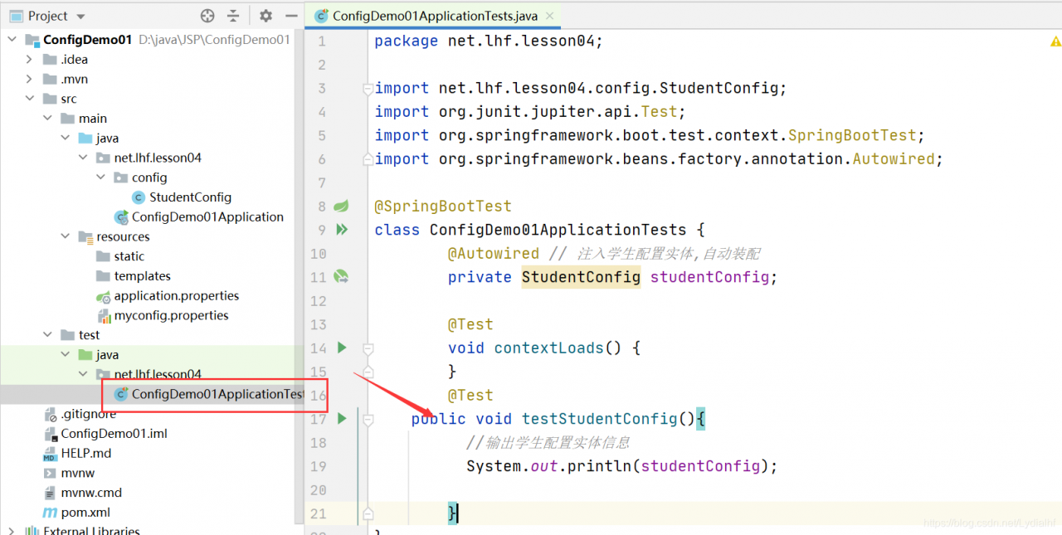
Task: Click class name ConfigDemo01ApplicationTests in editor
Action: pos(558,230)
